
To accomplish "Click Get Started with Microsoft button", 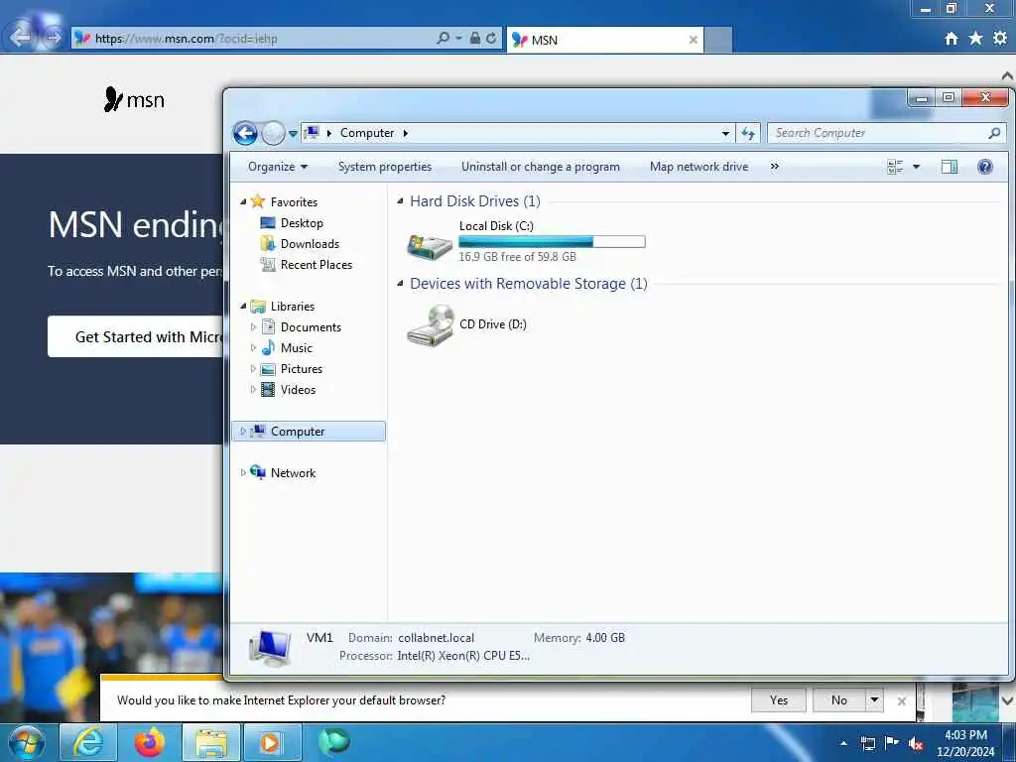I will click(x=135, y=336).
